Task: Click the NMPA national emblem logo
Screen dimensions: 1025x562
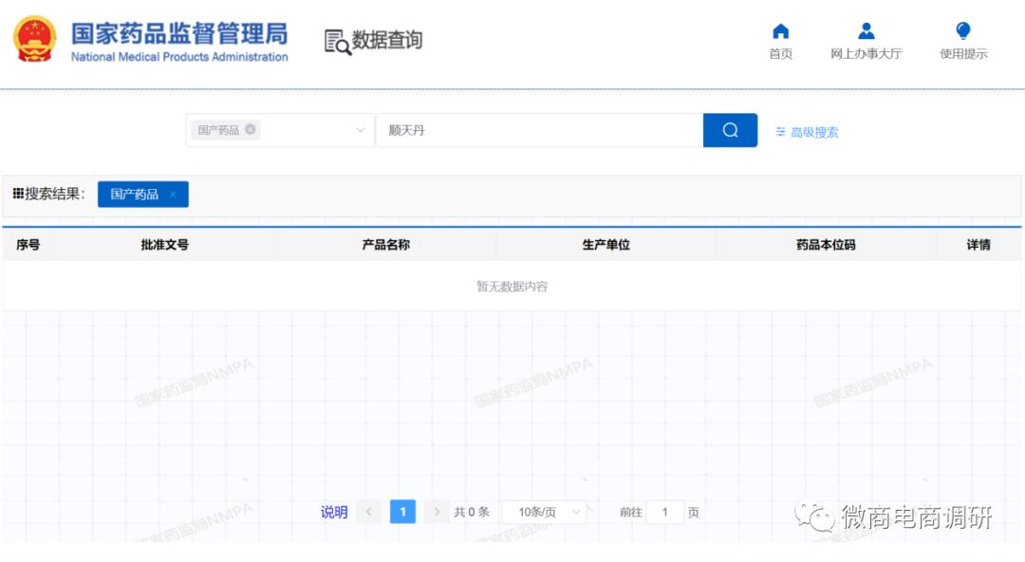Action: (34, 40)
